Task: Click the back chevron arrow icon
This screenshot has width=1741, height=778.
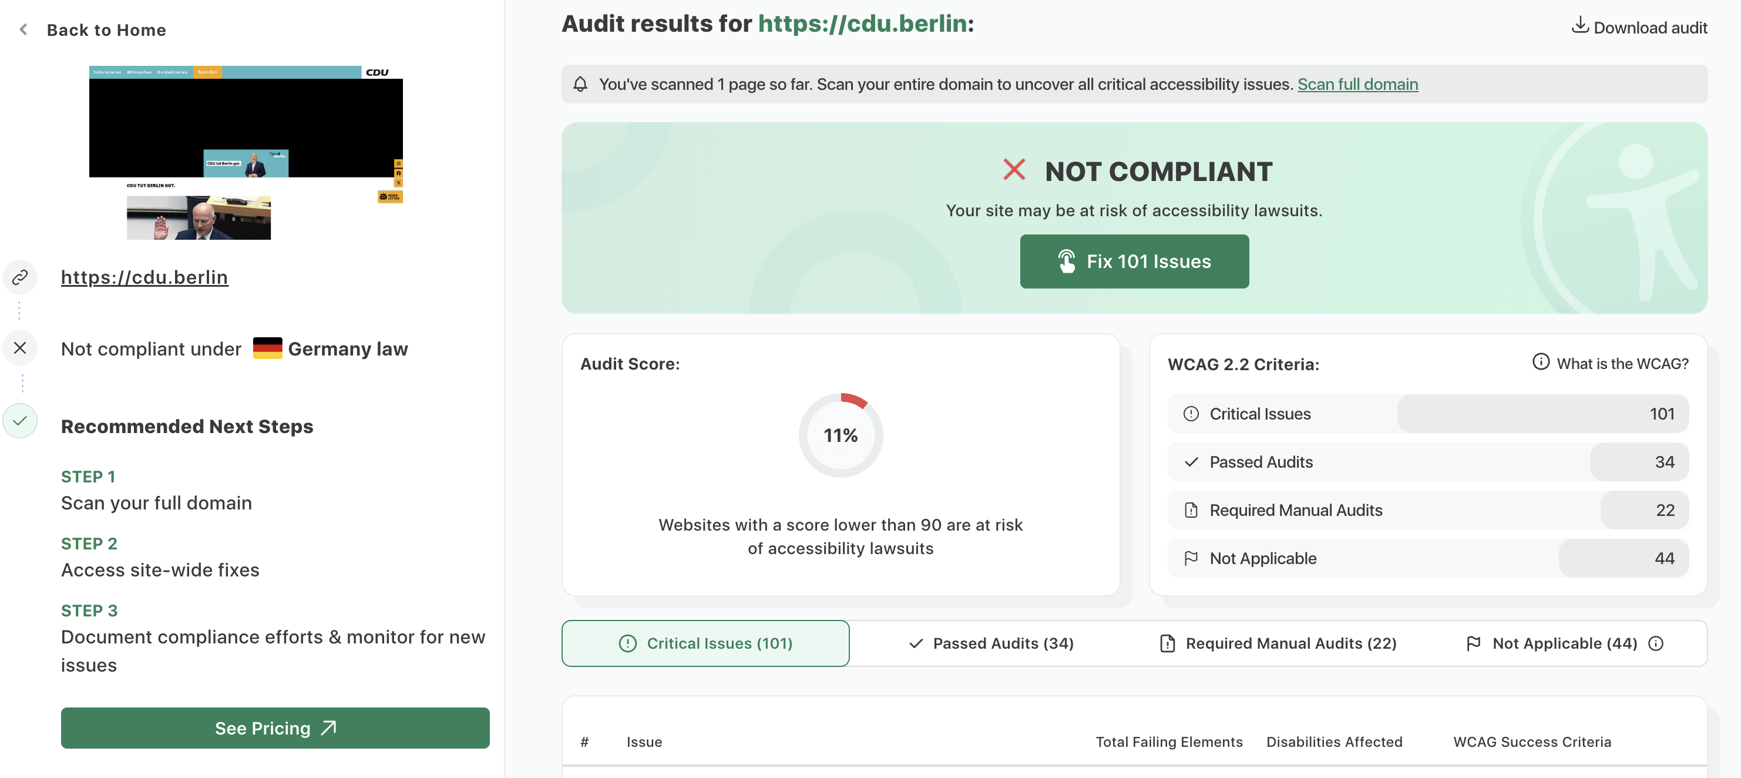Action: click(x=23, y=30)
